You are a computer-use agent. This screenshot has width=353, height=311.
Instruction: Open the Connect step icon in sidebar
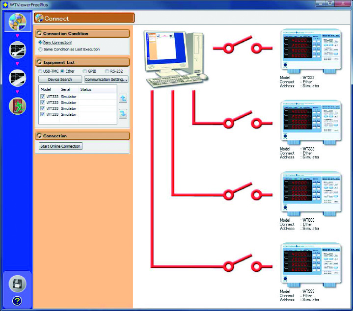[18, 22]
